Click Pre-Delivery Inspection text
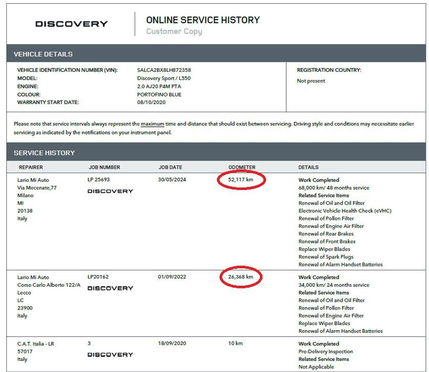Image resolution: width=429 pixels, height=372 pixels. (326, 352)
